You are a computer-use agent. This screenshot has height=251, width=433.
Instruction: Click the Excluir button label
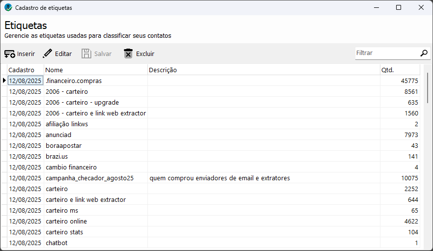pyautogui.click(x=145, y=54)
